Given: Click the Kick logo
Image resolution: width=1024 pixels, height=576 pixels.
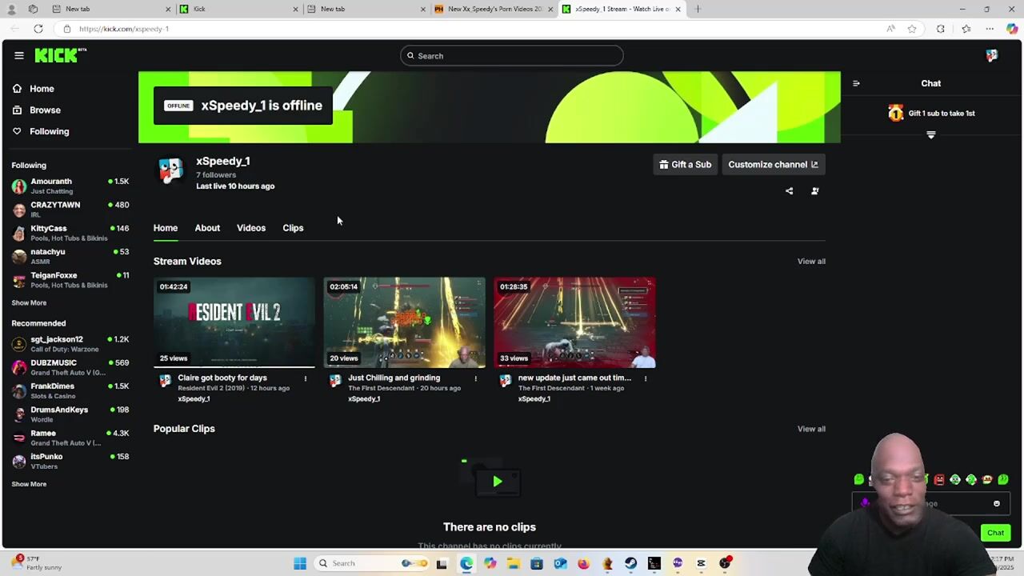Looking at the screenshot, I should coord(60,55).
